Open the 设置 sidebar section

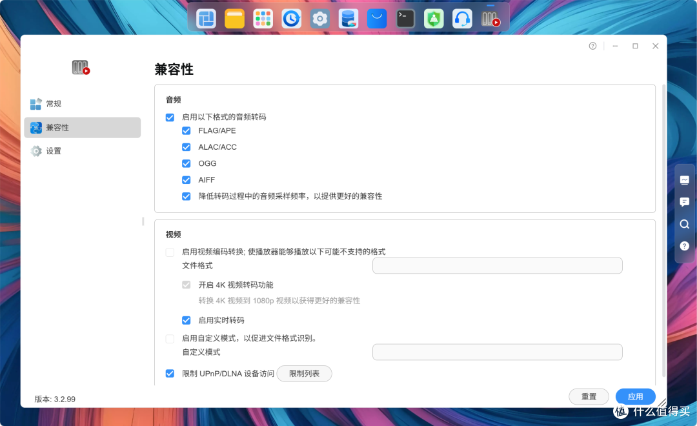click(x=82, y=151)
